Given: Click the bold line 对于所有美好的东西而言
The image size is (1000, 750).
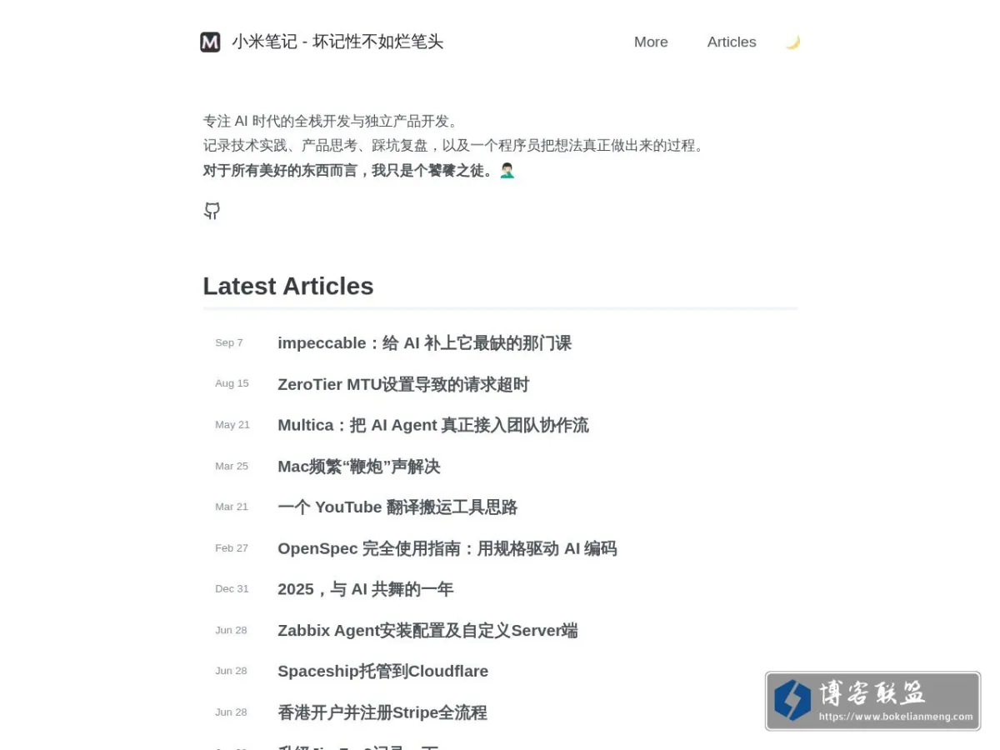Looking at the screenshot, I should click(359, 171).
